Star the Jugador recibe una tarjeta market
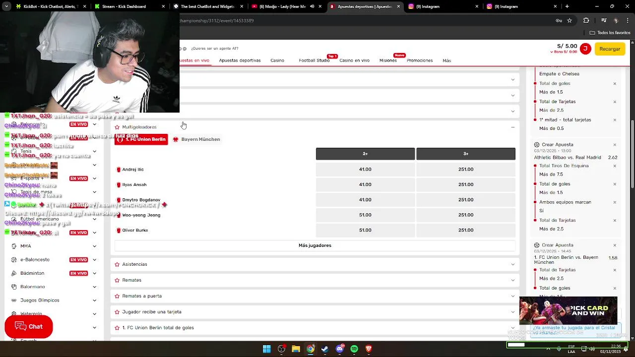 pyautogui.click(x=117, y=312)
